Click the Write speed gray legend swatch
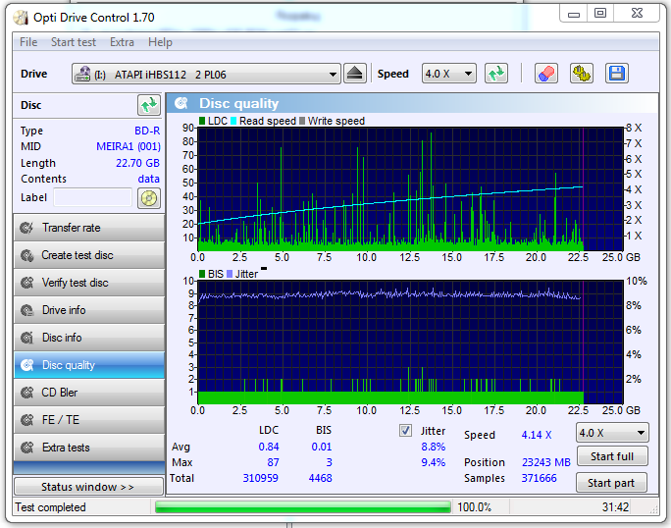 (x=302, y=121)
